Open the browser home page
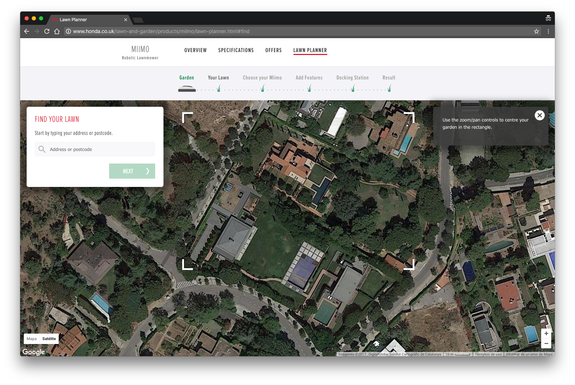The height and width of the screenshot is (385, 575). click(57, 31)
